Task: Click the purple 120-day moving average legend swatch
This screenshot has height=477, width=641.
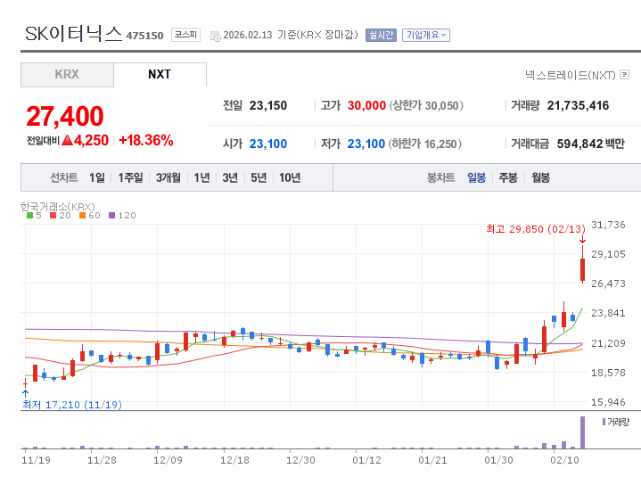Action: [x=112, y=216]
